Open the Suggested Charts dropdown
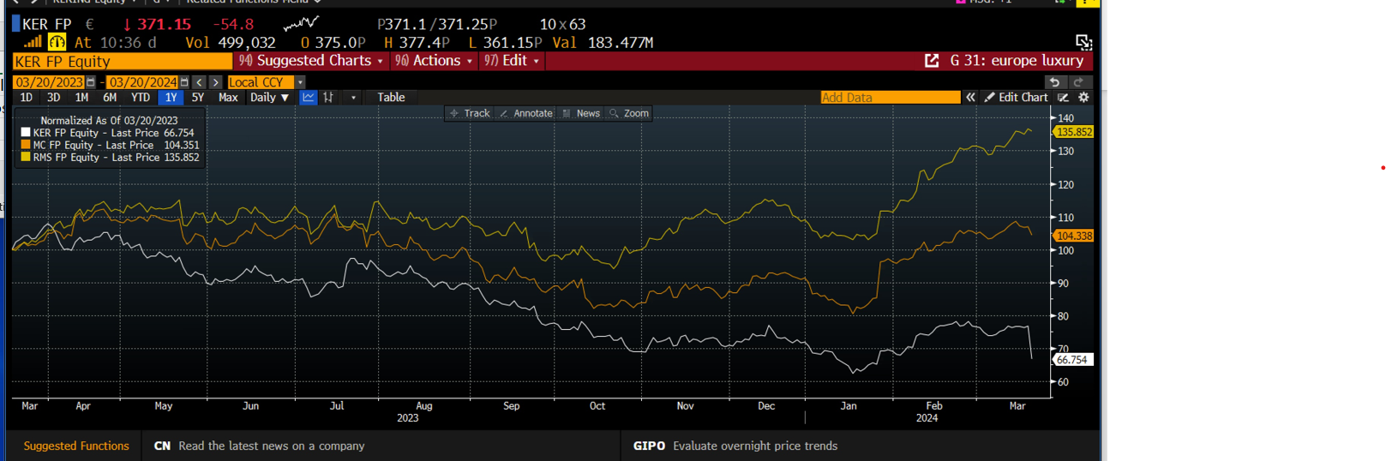 point(311,61)
